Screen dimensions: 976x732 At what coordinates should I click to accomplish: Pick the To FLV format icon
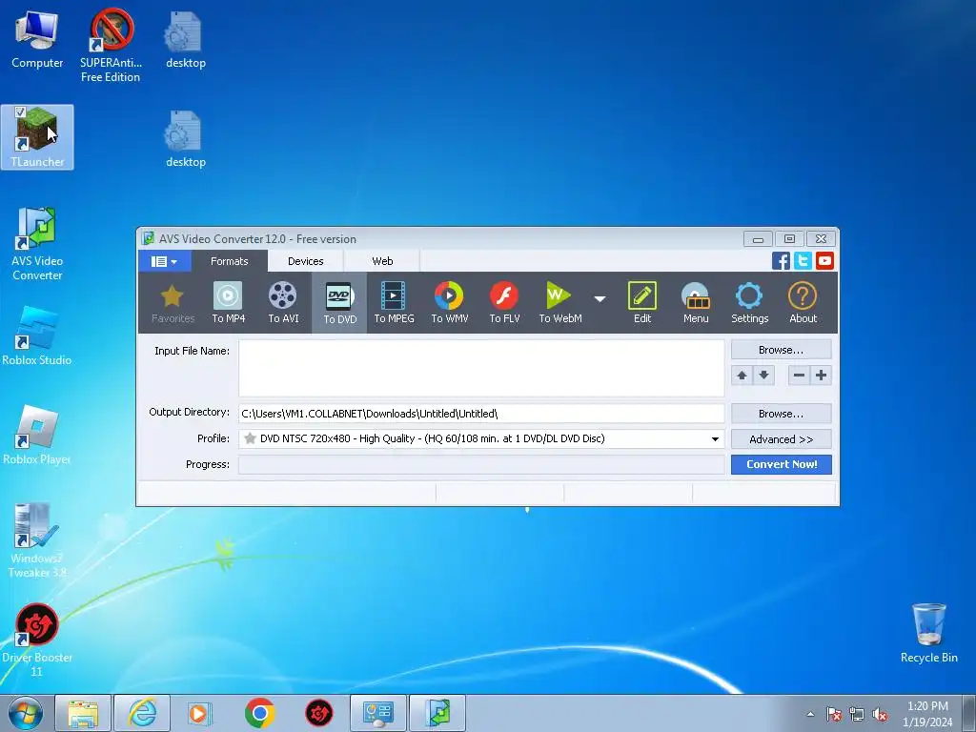504,302
